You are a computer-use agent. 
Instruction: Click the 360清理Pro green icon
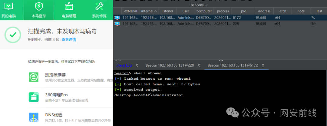point(34,97)
